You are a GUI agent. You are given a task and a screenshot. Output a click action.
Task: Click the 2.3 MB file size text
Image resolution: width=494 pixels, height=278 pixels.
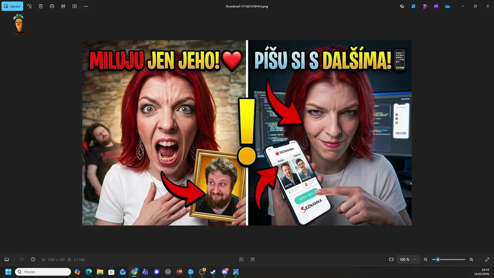(79, 260)
